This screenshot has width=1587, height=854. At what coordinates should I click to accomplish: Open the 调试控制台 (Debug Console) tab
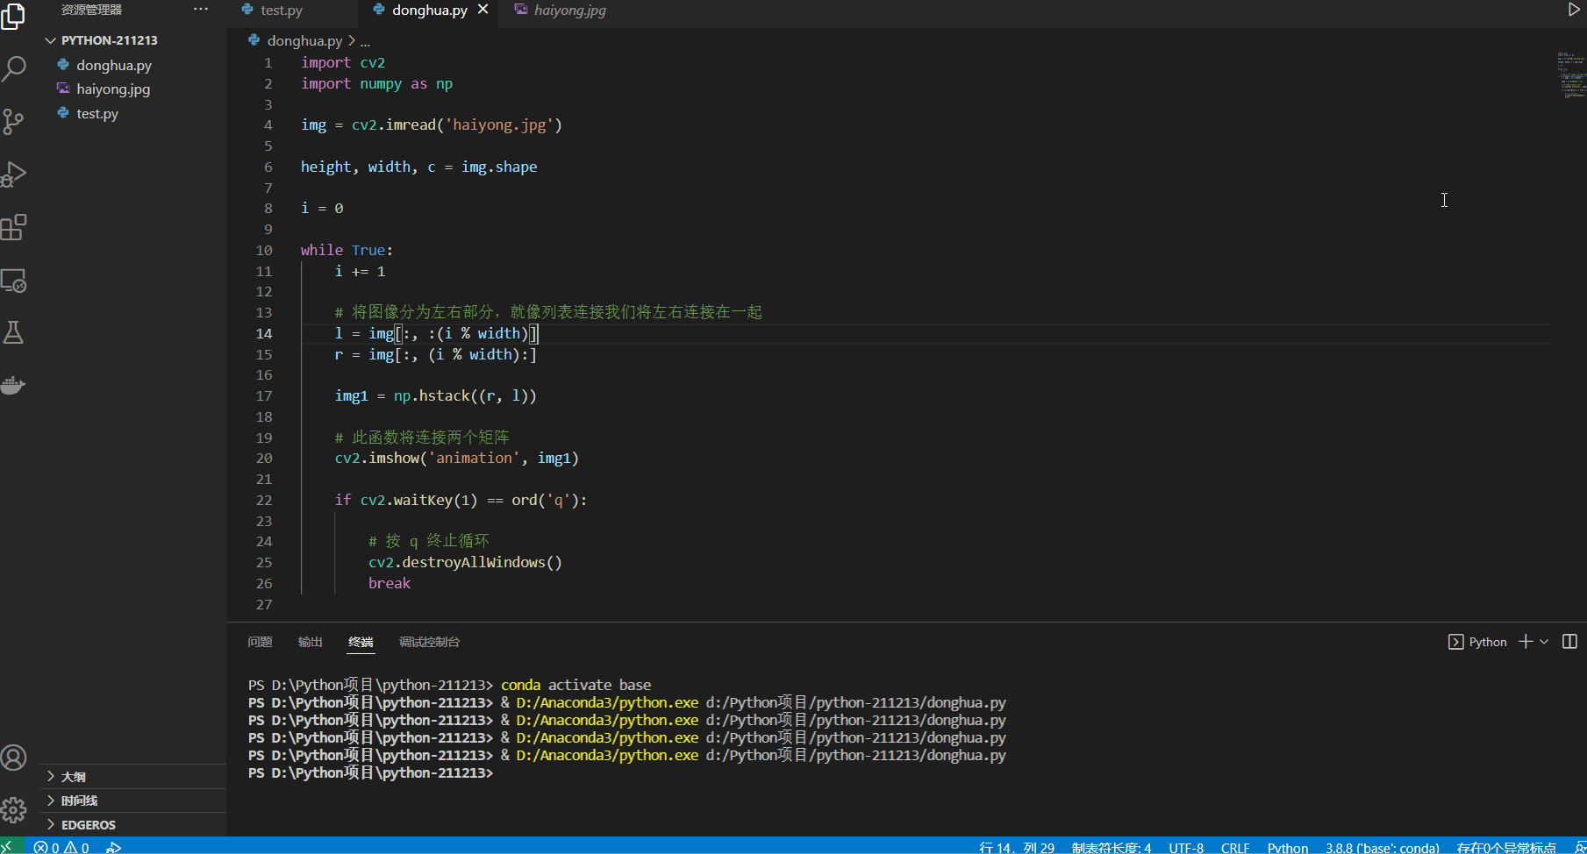429,642
